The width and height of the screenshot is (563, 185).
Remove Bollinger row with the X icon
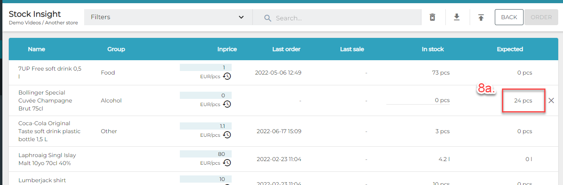[x=551, y=100]
